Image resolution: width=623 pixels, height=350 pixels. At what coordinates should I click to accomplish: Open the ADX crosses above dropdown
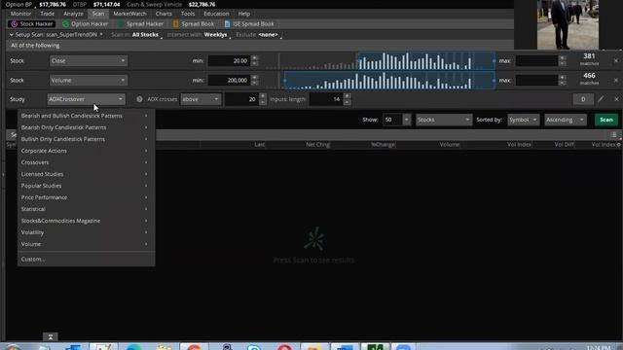pyautogui.click(x=201, y=99)
